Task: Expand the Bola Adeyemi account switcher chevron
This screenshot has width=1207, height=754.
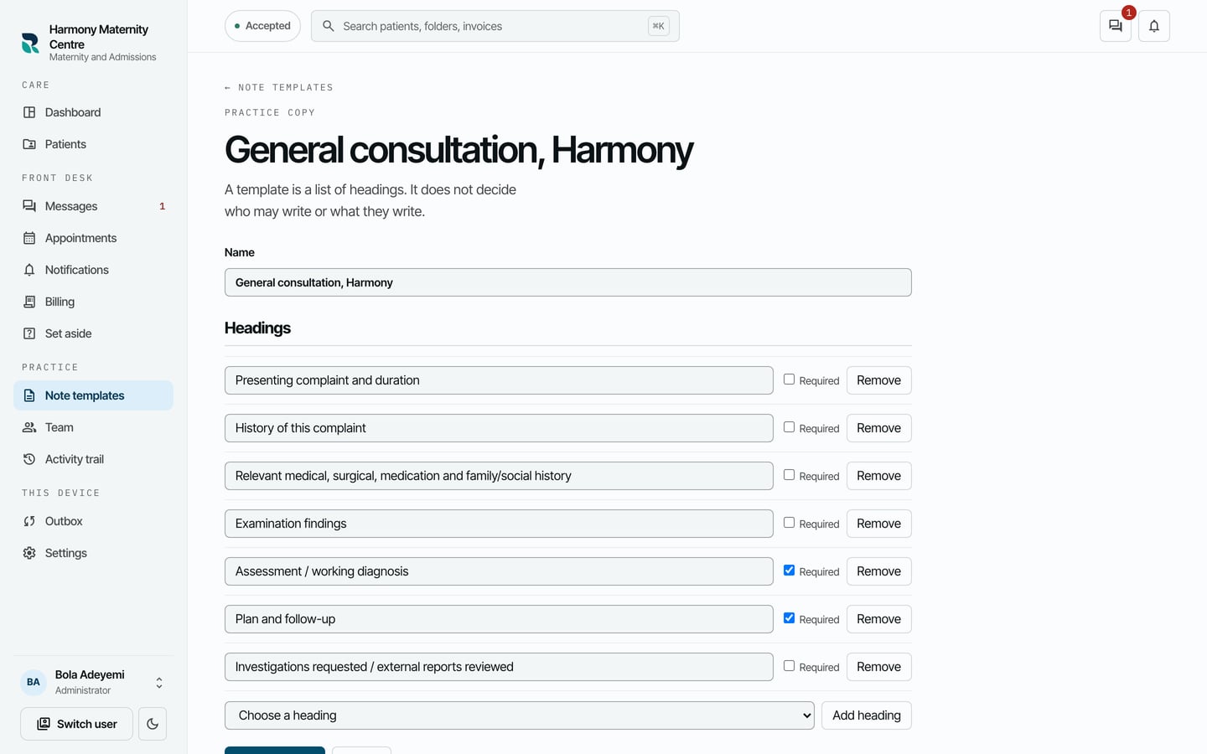Action: [159, 683]
